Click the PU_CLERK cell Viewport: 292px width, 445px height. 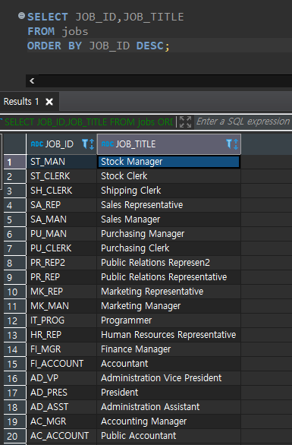pos(61,248)
